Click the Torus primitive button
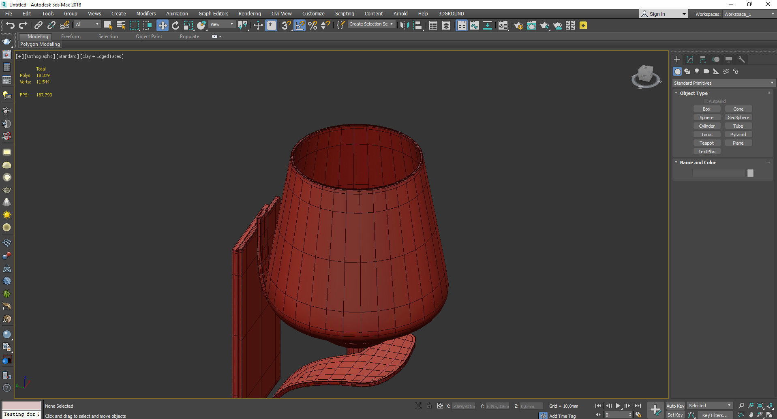 click(x=706, y=135)
